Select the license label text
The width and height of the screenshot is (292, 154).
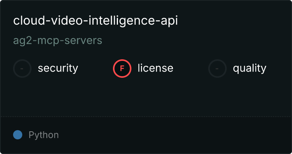(155, 69)
